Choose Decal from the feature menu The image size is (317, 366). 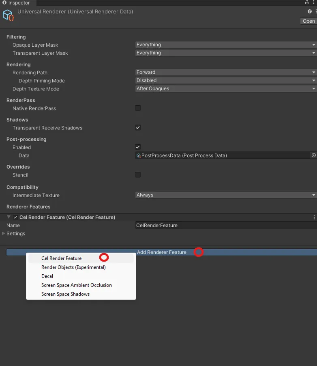tap(81, 276)
